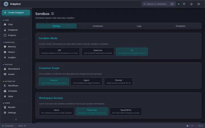Viewport: 205px width, 128px height.
Task: Collapse the sidebar with the chevron
Action: (16, 120)
